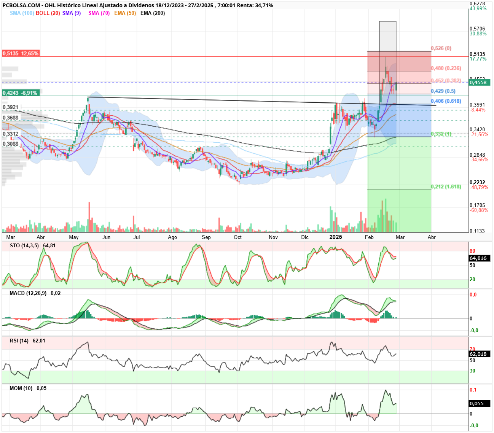Click the 0,4243 -6,91% green price tag
Image resolution: width=494 pixels, height=433 pixels.
pyautogui.click(x=20, y=93)
